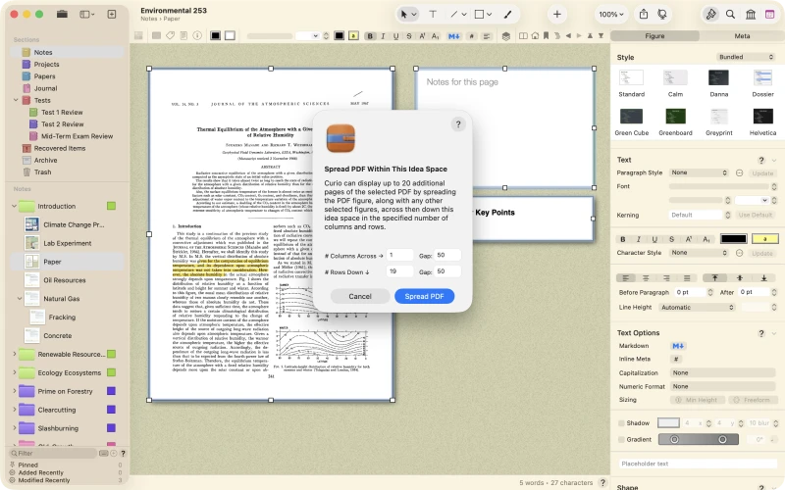Image resolution: width=785 pixels, height=490 pixels.
Task: Open the calendar icon in toolbar
Action: (770, 15)
